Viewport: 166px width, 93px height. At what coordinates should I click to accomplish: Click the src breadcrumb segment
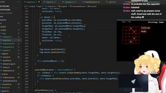[25, 6]
